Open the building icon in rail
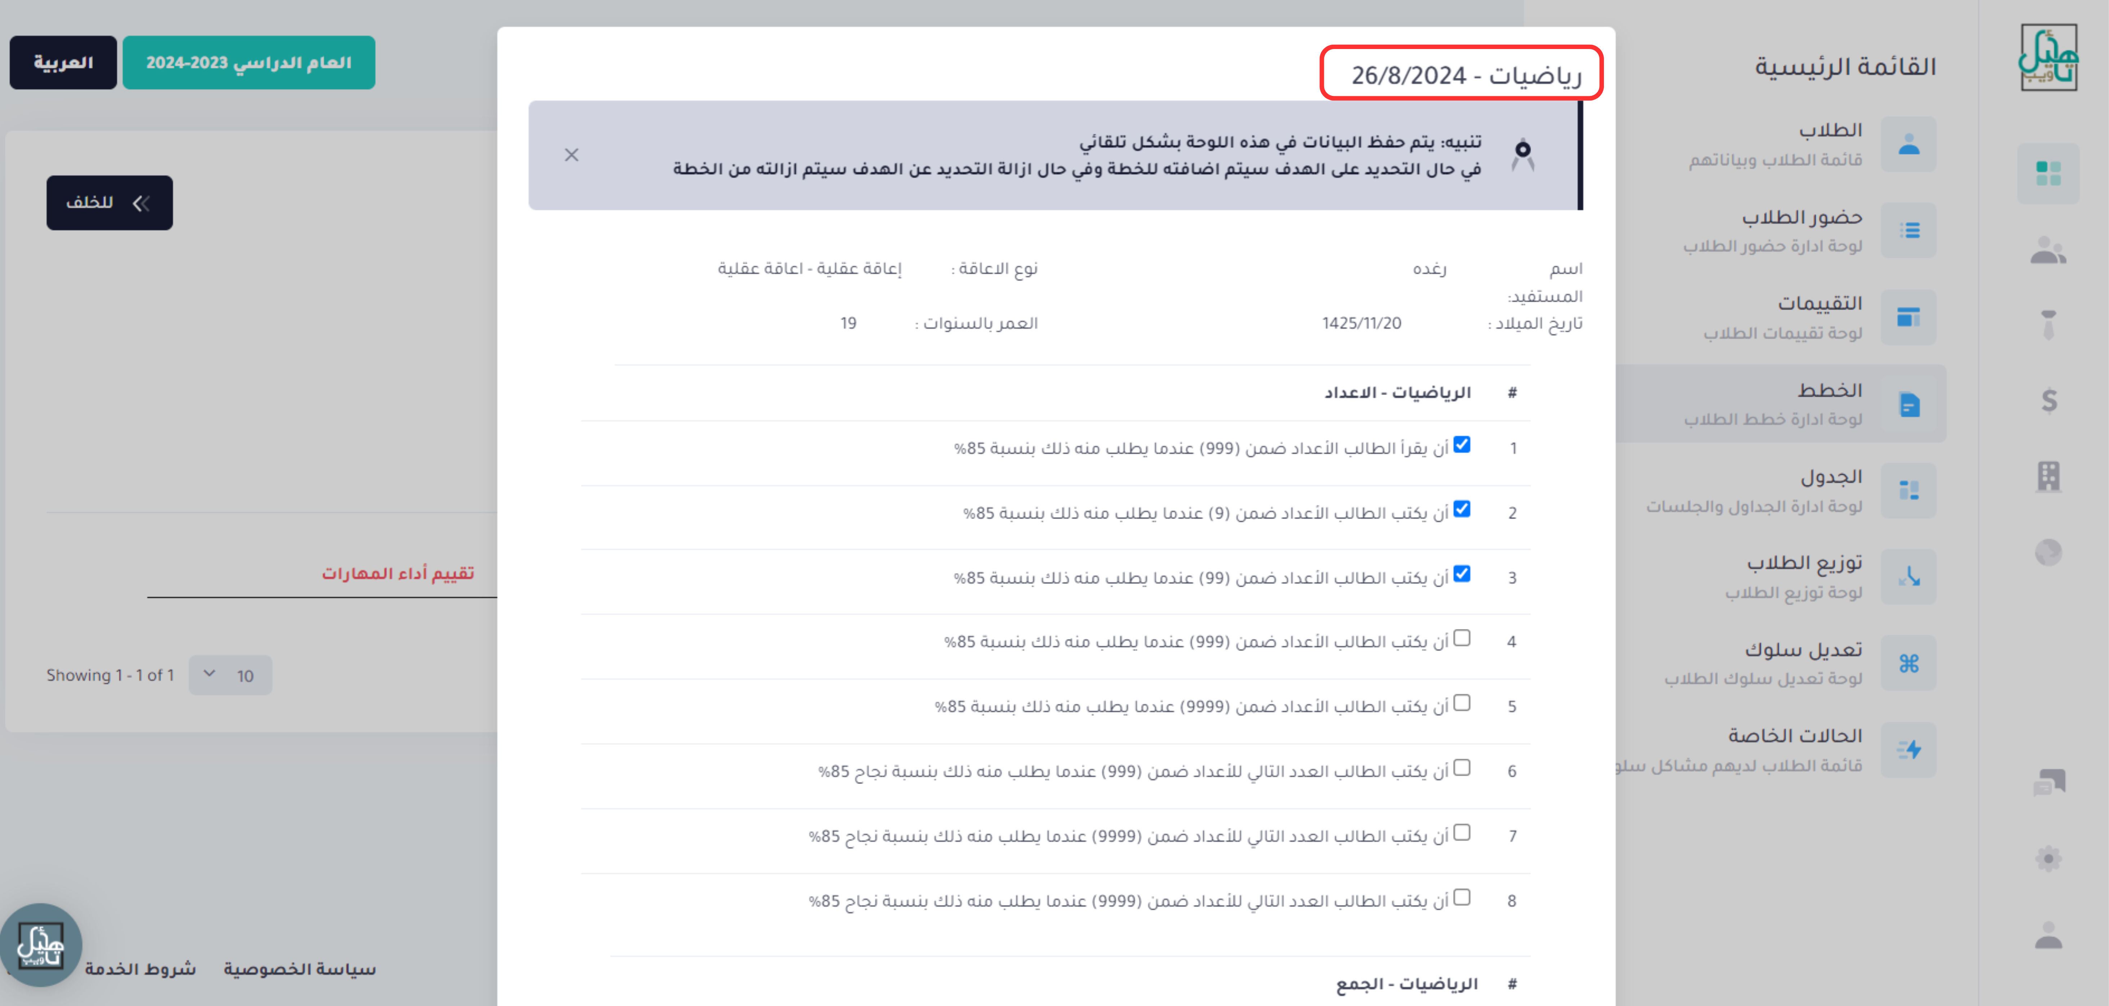This screenshot has height=1006, width=2109. point(2048,477)
